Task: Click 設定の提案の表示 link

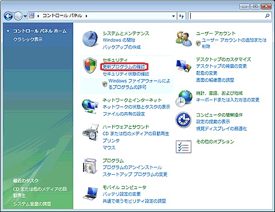Action: click(213, 121)
